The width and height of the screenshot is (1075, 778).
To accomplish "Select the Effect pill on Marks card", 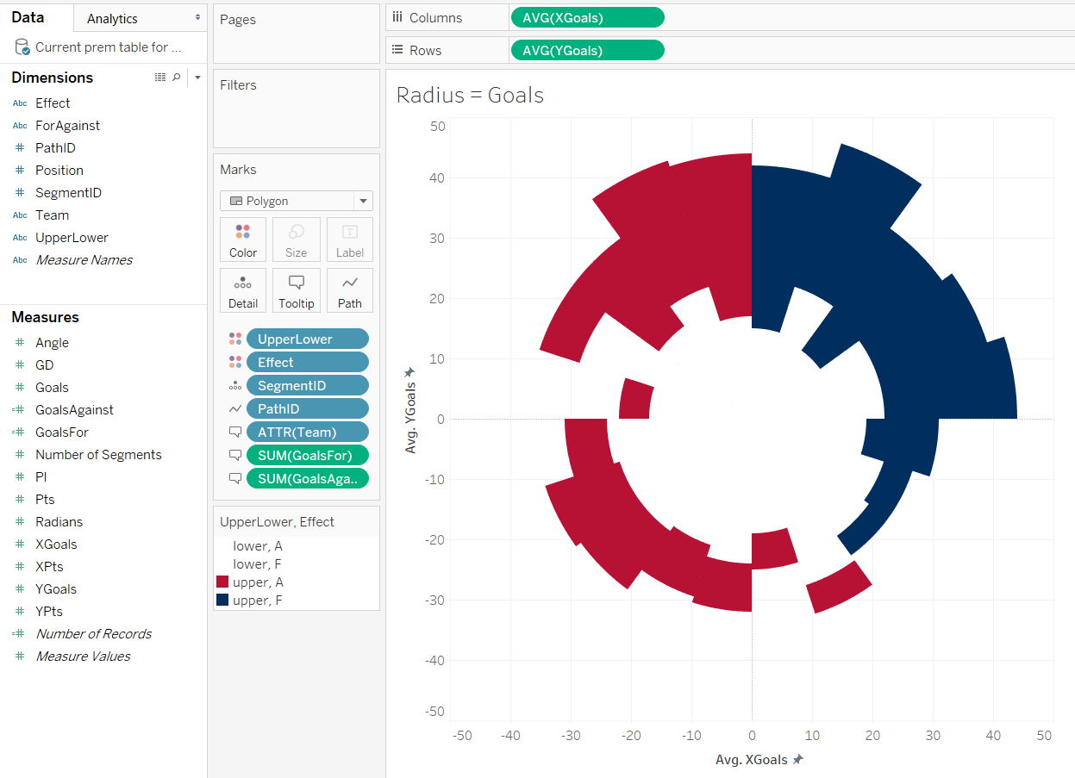I will coord(308,362).
